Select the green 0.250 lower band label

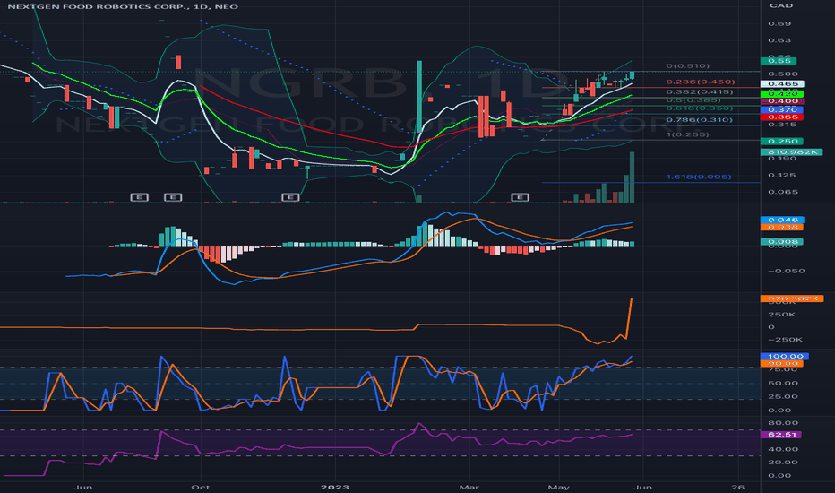782,141
